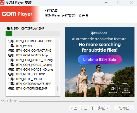Click the SRT subtitle file icon
The width and height of the screenshot is (137, 113).
click(x=126, y=88)
